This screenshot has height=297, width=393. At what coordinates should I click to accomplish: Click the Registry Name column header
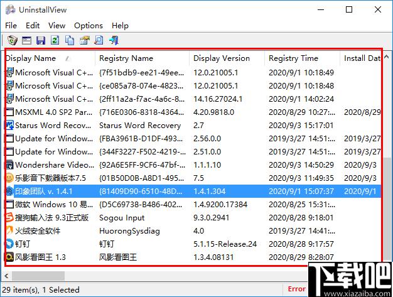pyautogui.click(x=126, y=58)
